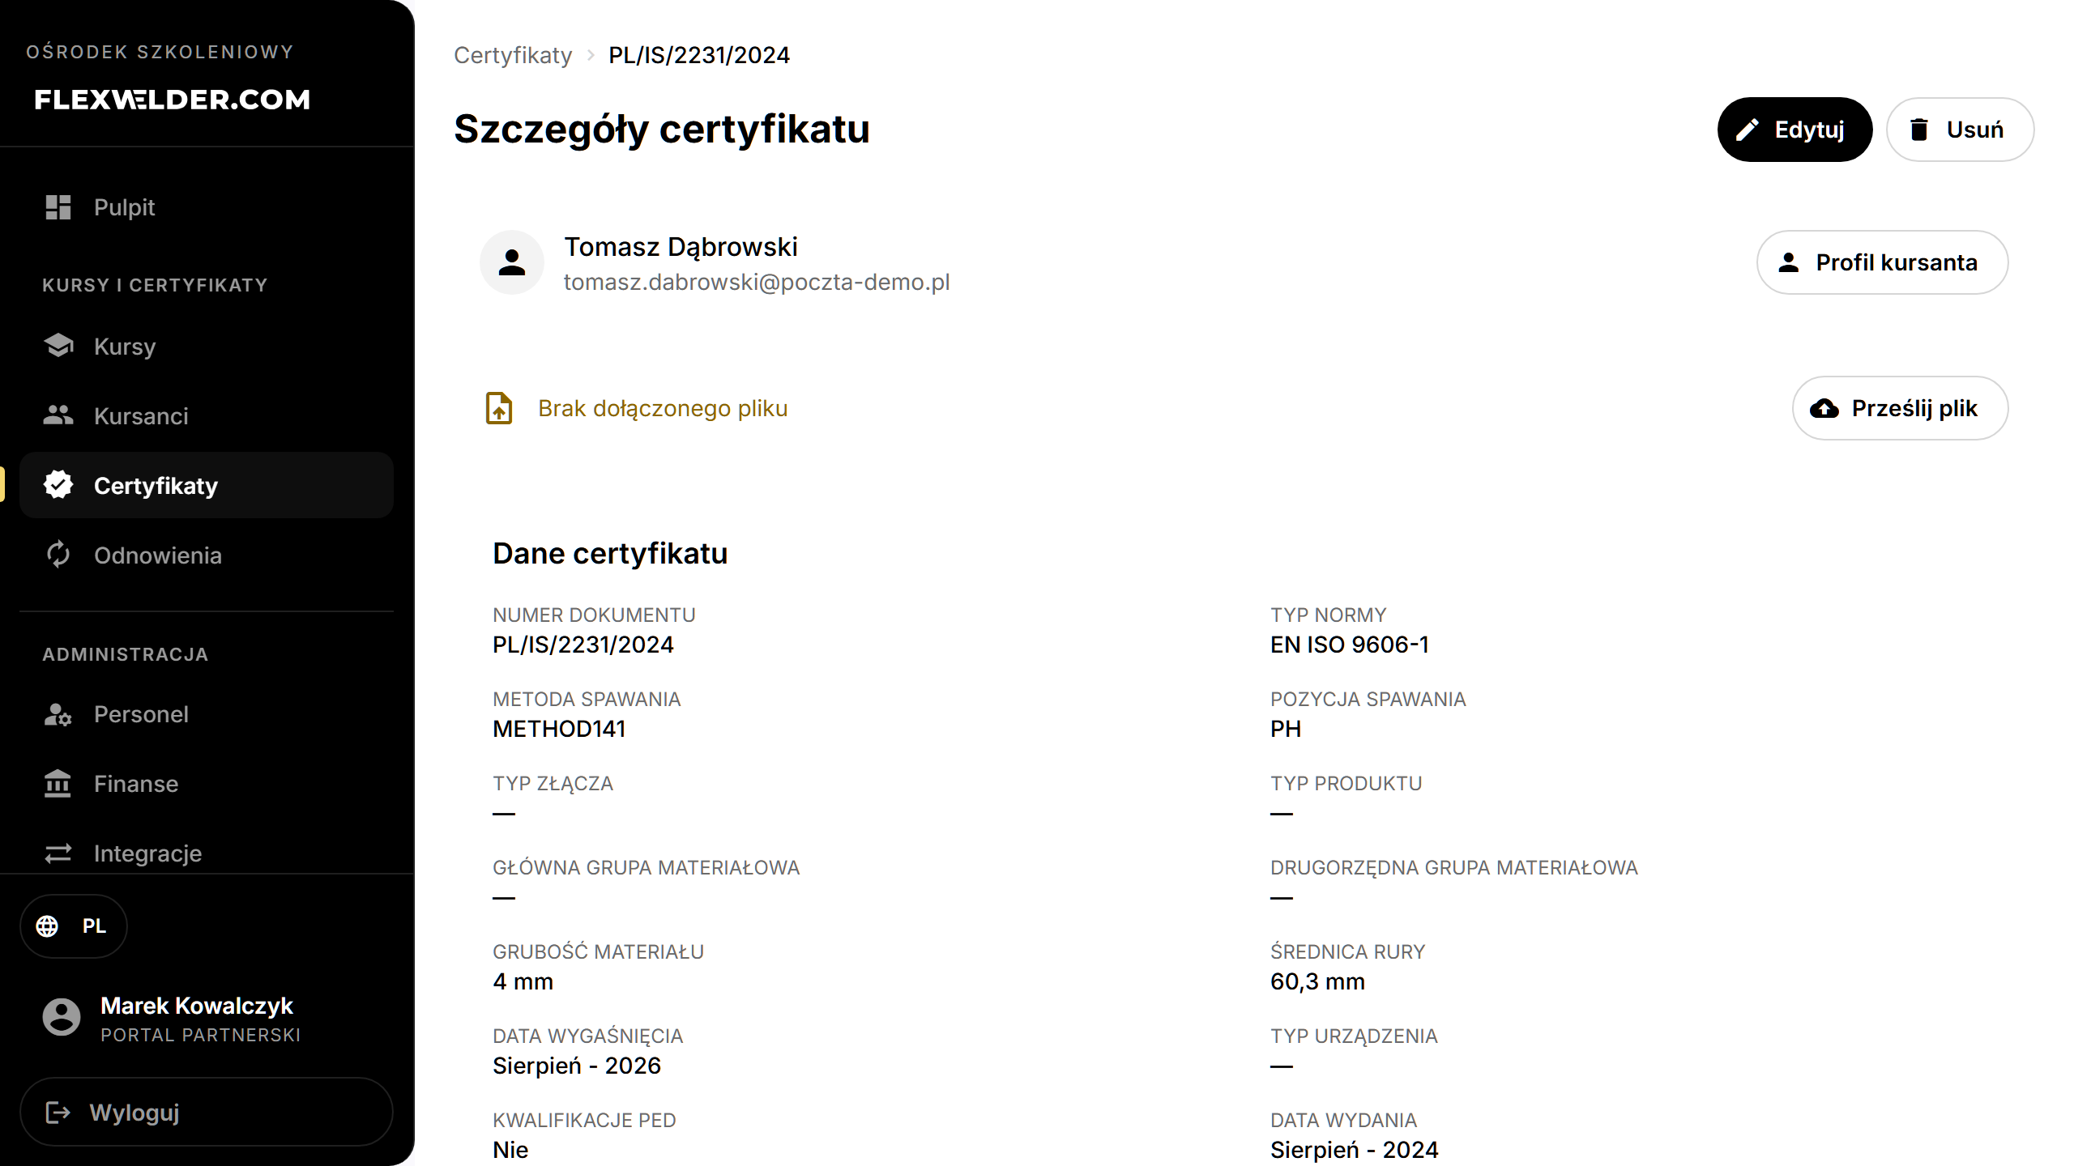The image size is (2074, 1166).
Task: Click the missing file document icon
Action: click(499, 408)
